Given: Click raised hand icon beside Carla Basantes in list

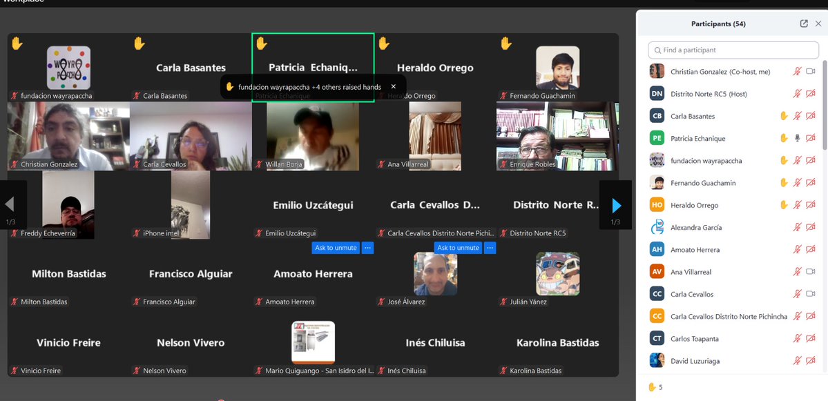Looking at the screenshot, I should point(784,116).
